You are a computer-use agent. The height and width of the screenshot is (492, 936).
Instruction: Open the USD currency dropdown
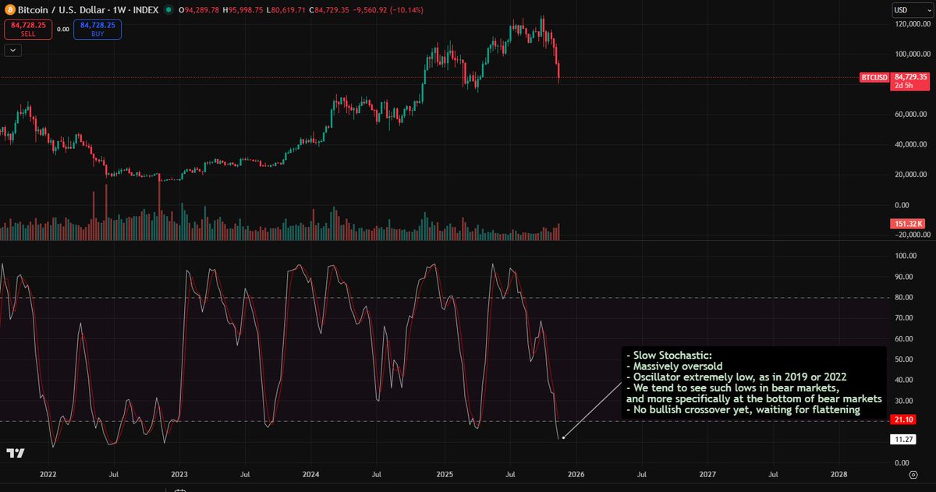[x=910, y=10]
